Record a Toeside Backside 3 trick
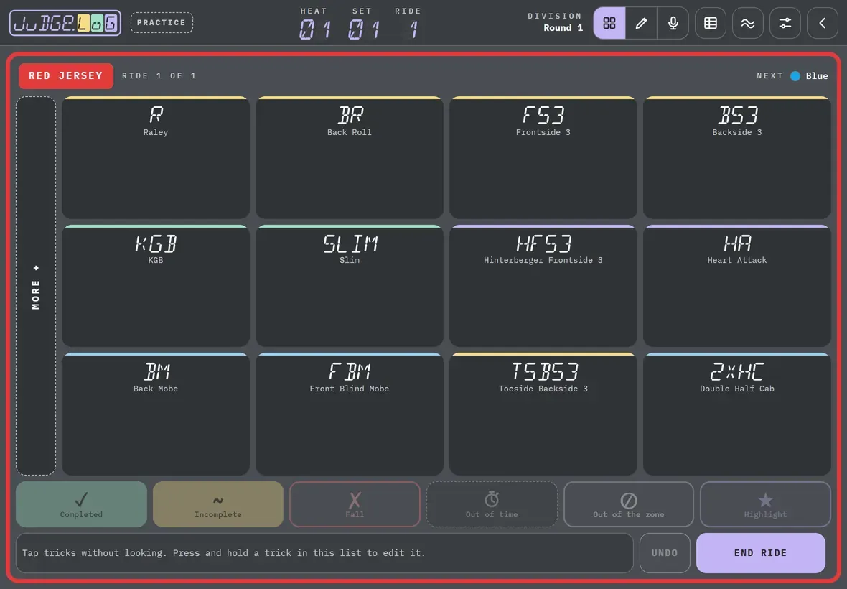 coord(543,414)
